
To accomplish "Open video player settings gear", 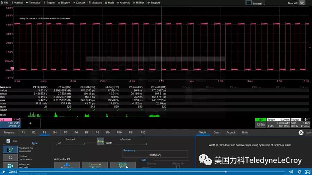I will (300, 172).
